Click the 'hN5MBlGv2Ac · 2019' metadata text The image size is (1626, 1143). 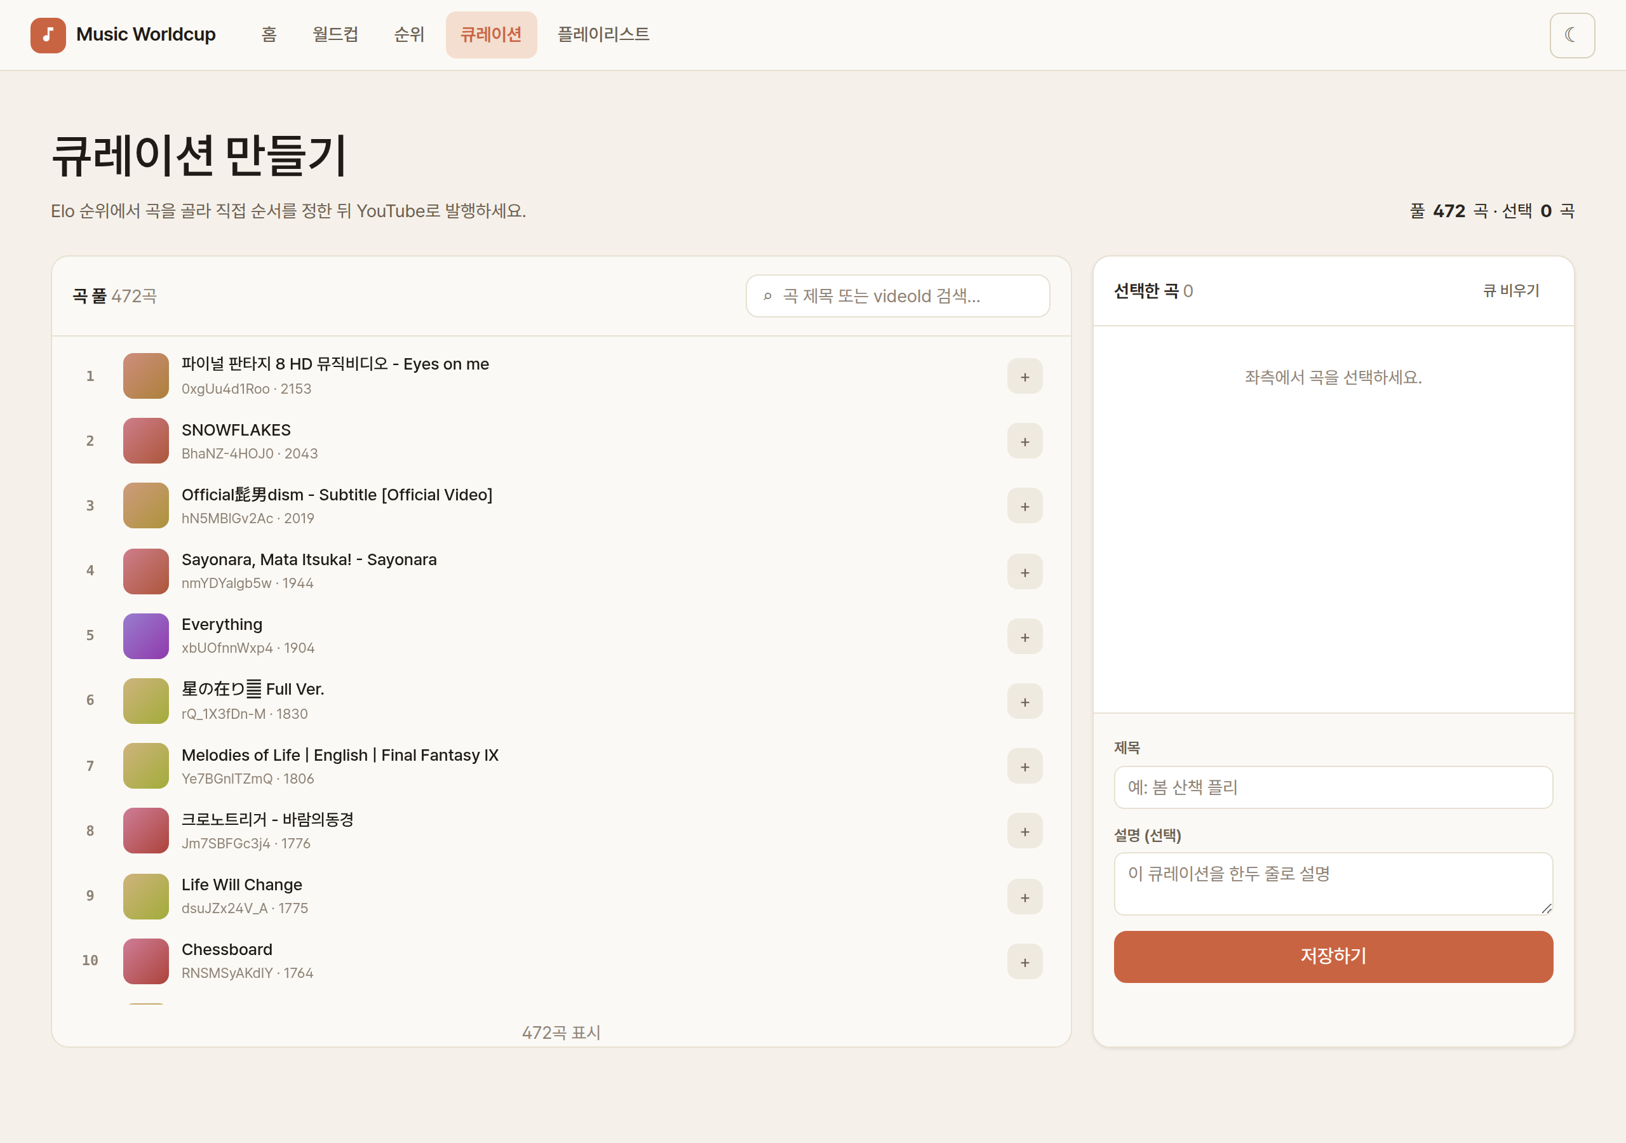click(x=247, y=518)
